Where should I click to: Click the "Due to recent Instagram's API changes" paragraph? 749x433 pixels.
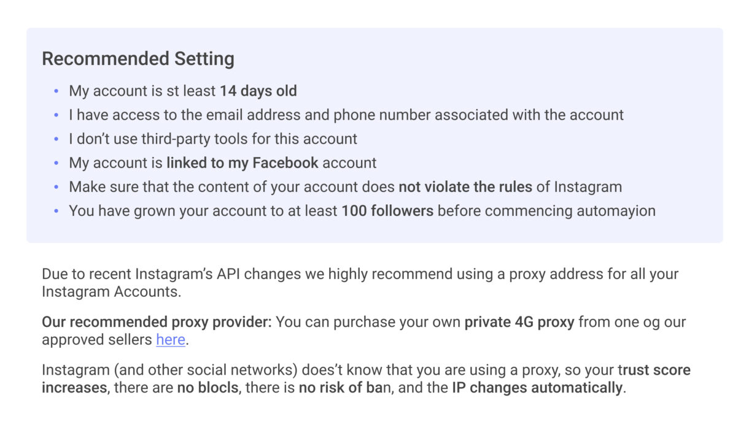[360, 274]
